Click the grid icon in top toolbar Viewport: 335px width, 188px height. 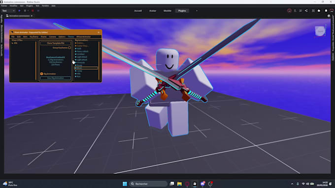click(313, 11)
